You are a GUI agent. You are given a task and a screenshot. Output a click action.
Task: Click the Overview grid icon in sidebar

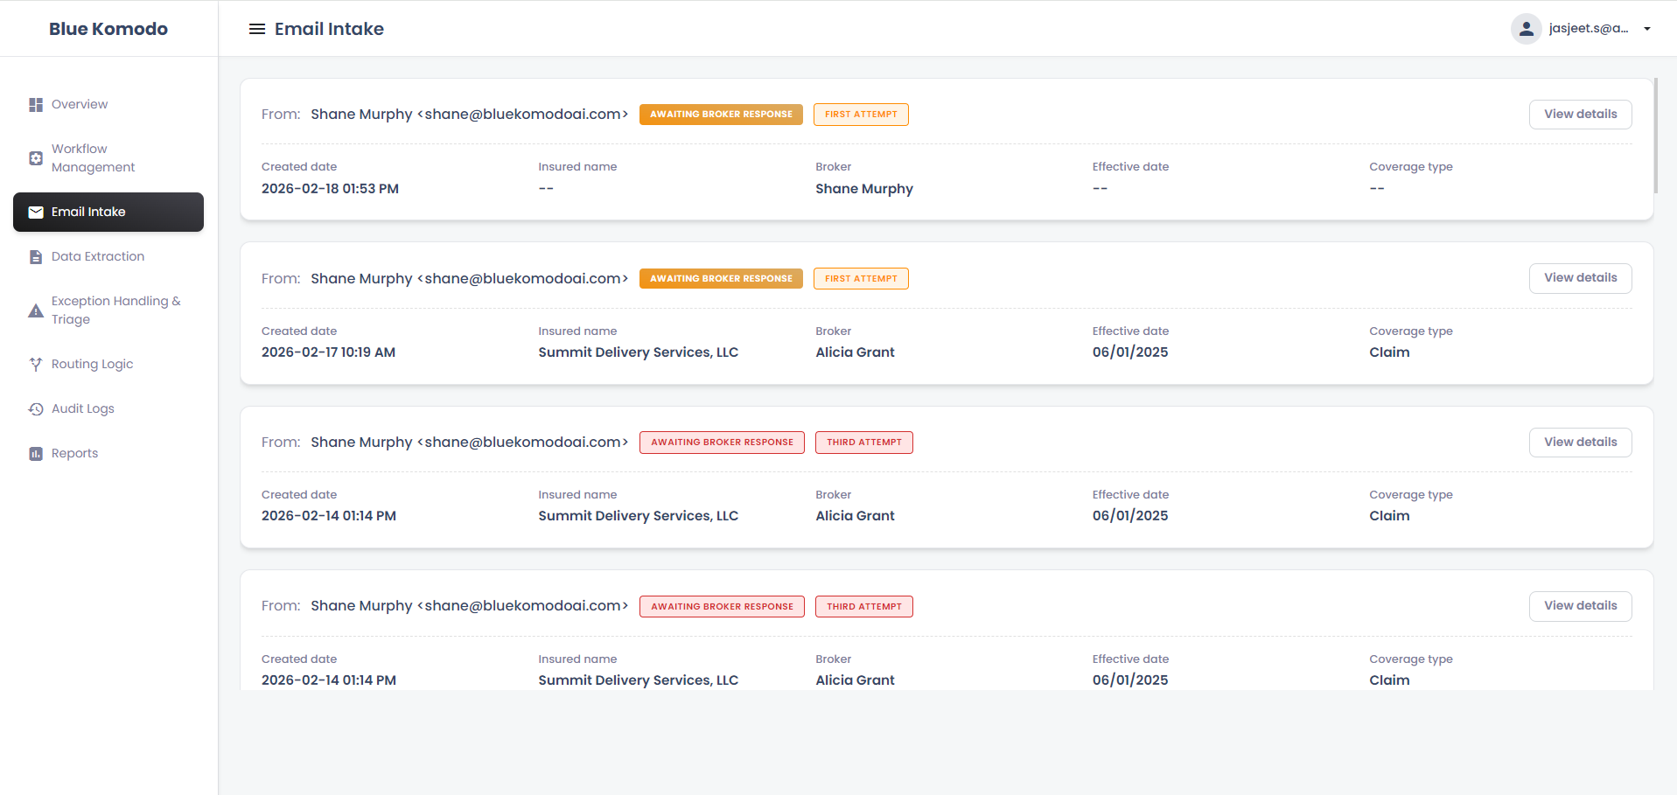[36, 105]
